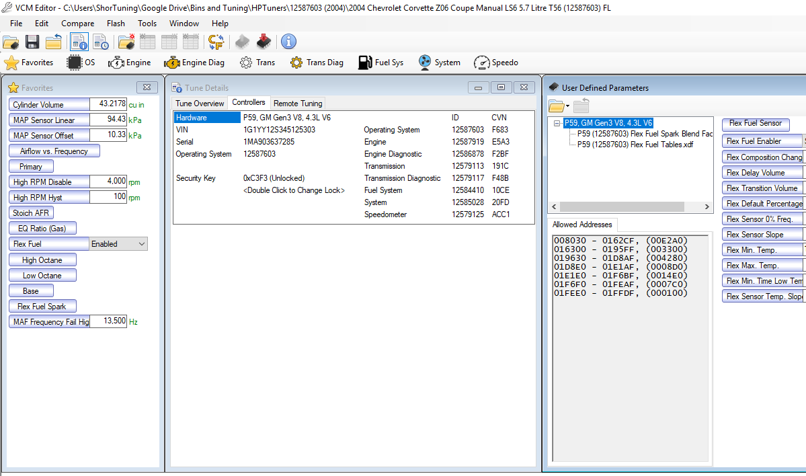Open the Trans Diag section

point(317,63)
